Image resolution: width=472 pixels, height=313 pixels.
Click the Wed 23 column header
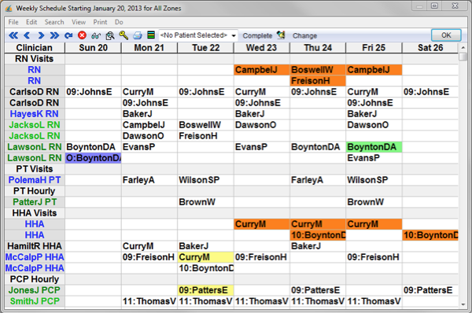(x=262, y=47)
